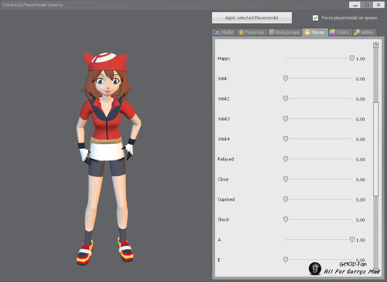Click the E flex slider handle

(x=285, y=260)
